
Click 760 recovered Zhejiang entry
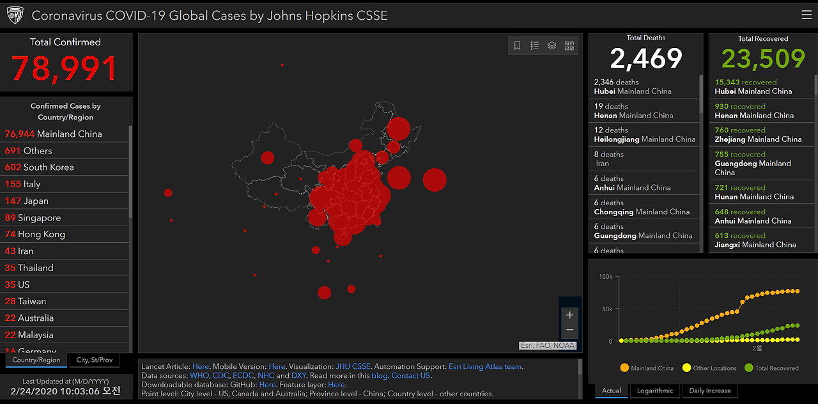pyautogui.click(x=762, y=134)
